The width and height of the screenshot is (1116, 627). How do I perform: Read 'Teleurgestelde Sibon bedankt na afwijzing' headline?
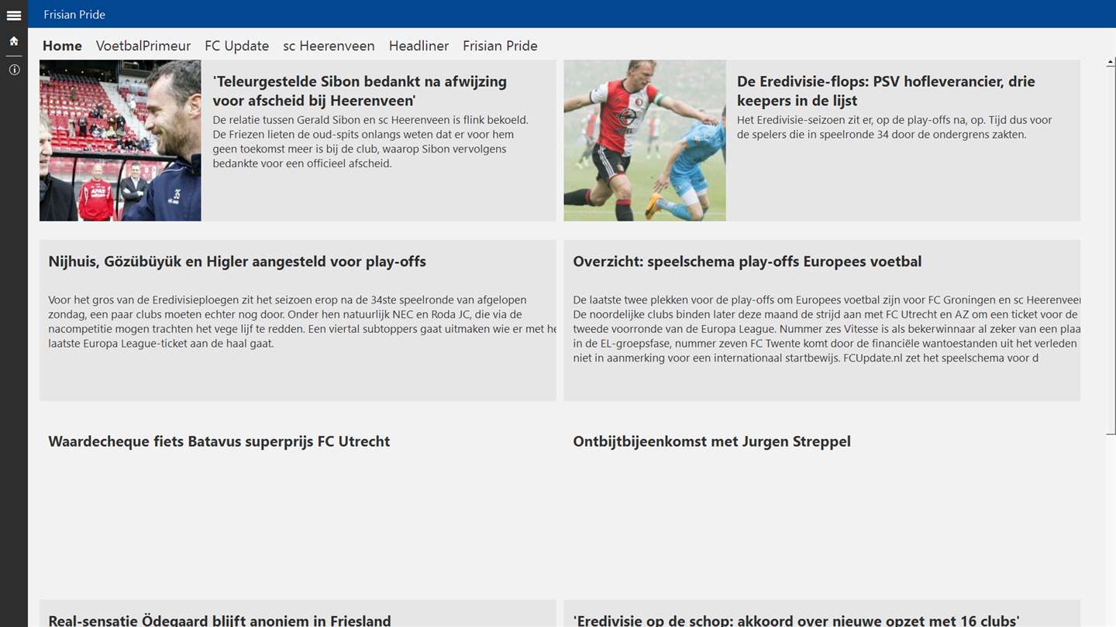[360, 91]
